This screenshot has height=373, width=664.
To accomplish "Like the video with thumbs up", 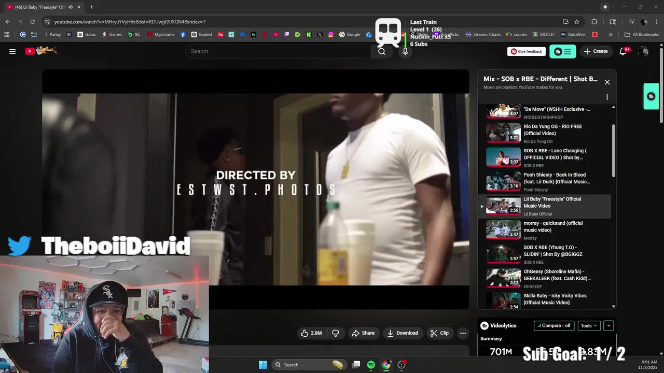I will pyautogui.click(x=311, y=333).
